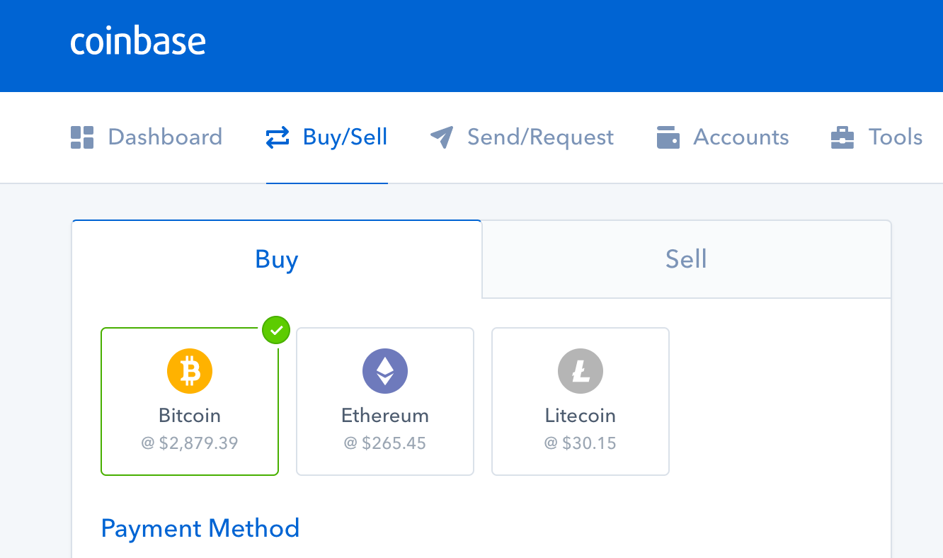
Task: Click the Send/Request paper plane icon
Action: click(442, 137)
